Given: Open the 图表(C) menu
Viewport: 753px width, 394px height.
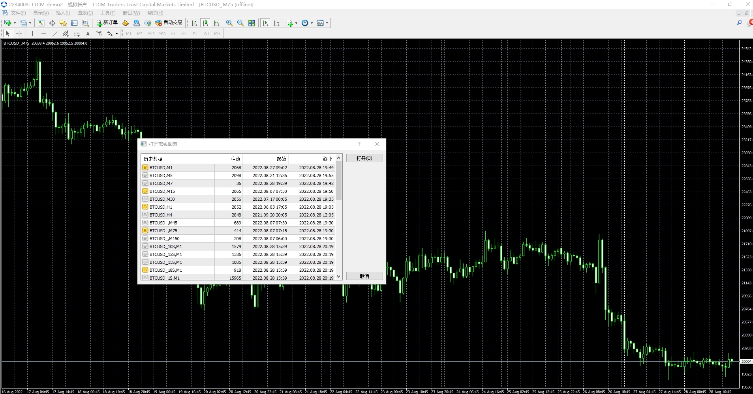Looking at the screenshot, I should (85, 13).
